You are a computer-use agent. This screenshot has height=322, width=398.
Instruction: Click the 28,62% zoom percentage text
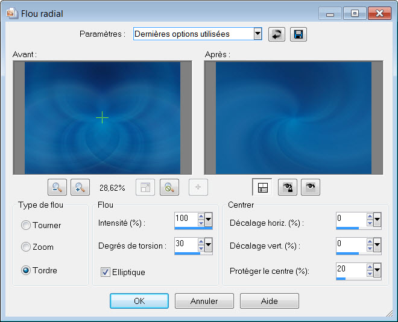click(112, 188)
